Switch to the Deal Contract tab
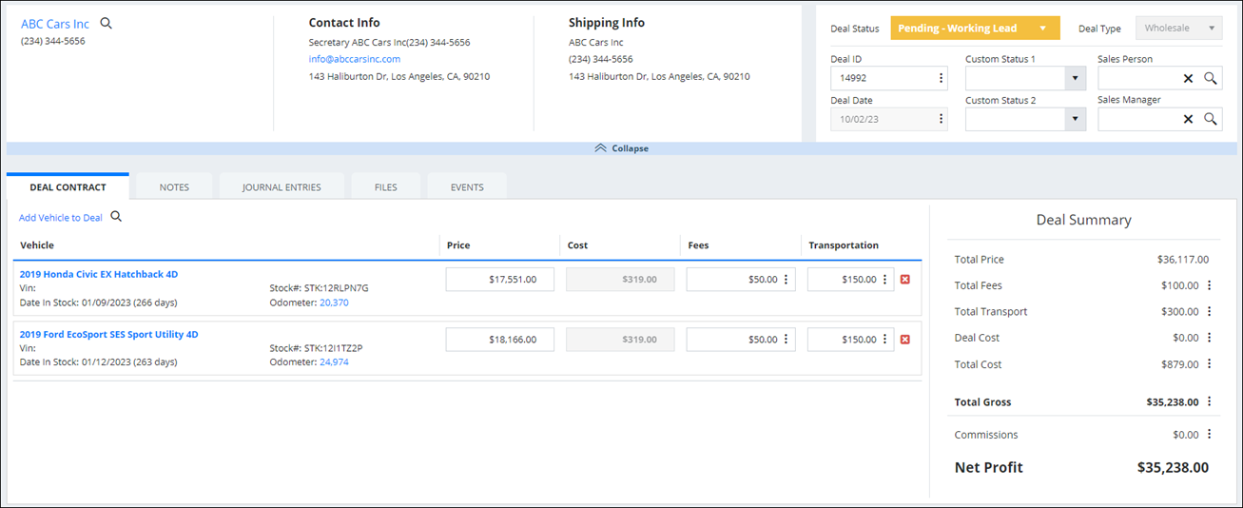This screenshot has height=508, width=1243. pyautogui.click(x=68, y=186)
